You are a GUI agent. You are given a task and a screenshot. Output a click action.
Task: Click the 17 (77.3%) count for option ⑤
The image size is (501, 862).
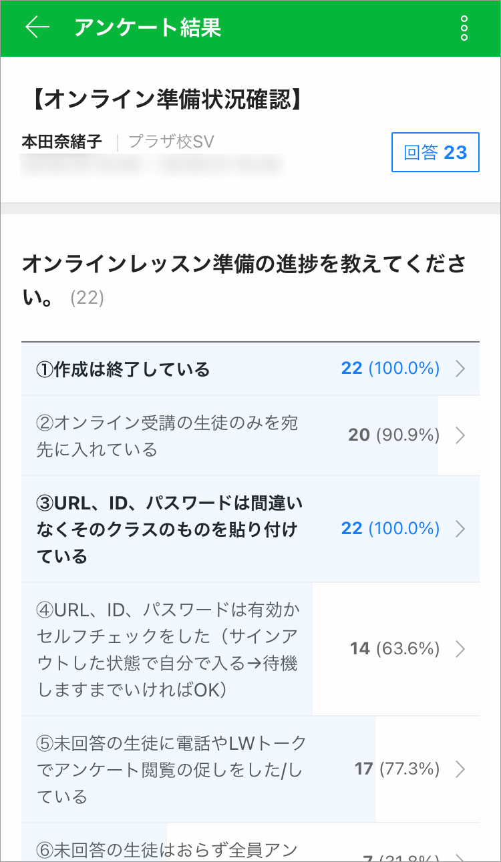(x=397, y=769)
